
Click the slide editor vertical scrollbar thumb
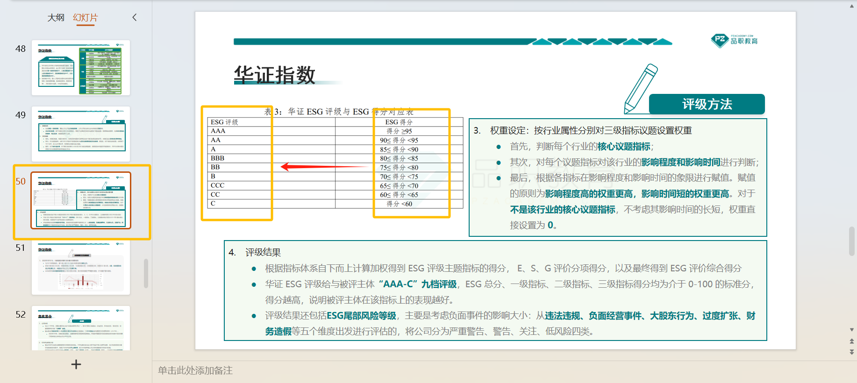(x=852, y=241)
